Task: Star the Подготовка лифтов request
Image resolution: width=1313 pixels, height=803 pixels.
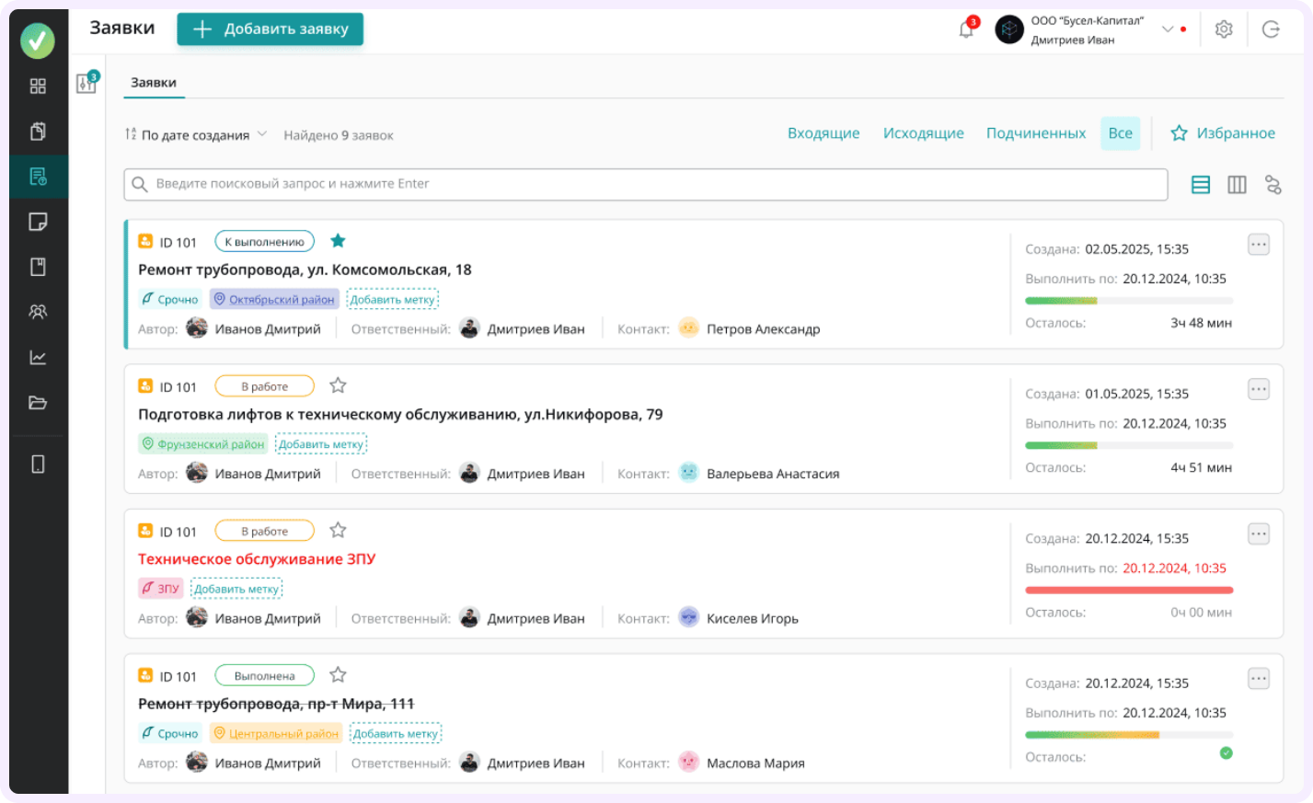Action: (x=338, y=385)
